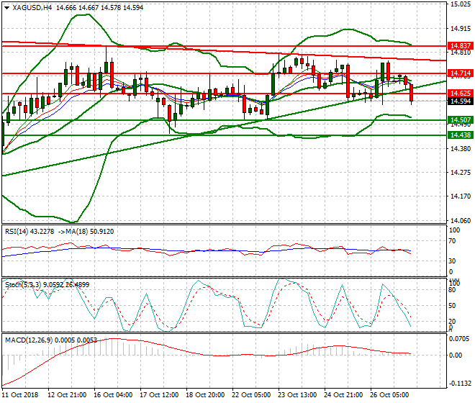Click the 11 Oct 2018 date on time axis
This screenshot has height=403, width=475.
pyautogui.click(x=19, y=395)
